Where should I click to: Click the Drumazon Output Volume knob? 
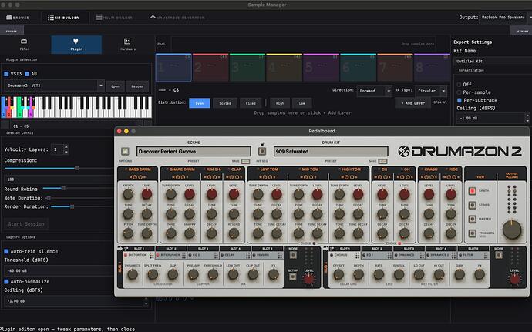(x=512, y=230)
